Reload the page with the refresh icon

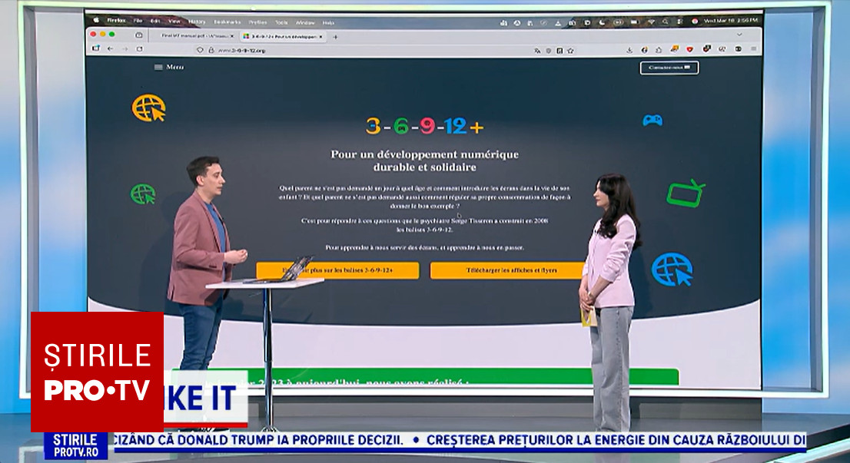point(139,49)
